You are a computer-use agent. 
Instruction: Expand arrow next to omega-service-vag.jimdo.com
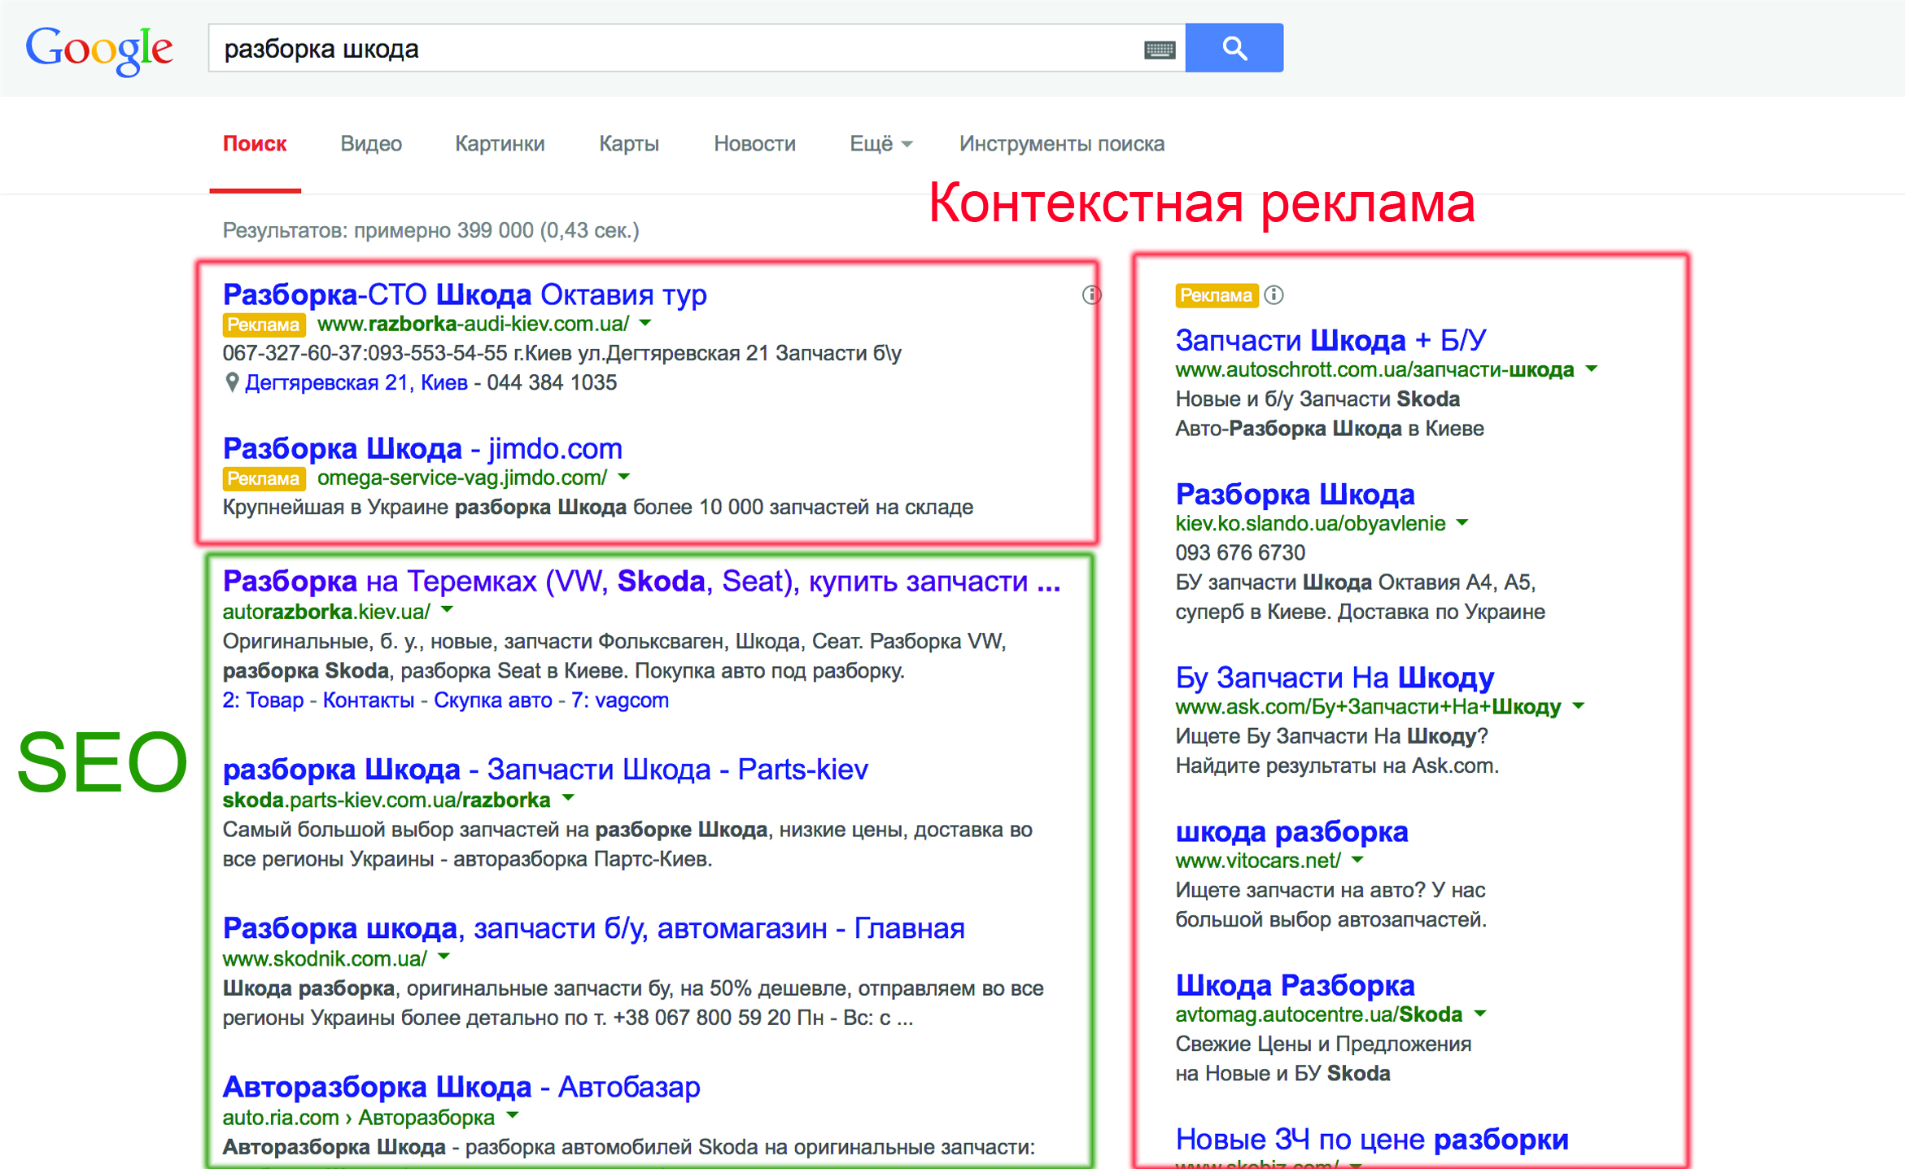click(x=624, y=478)
